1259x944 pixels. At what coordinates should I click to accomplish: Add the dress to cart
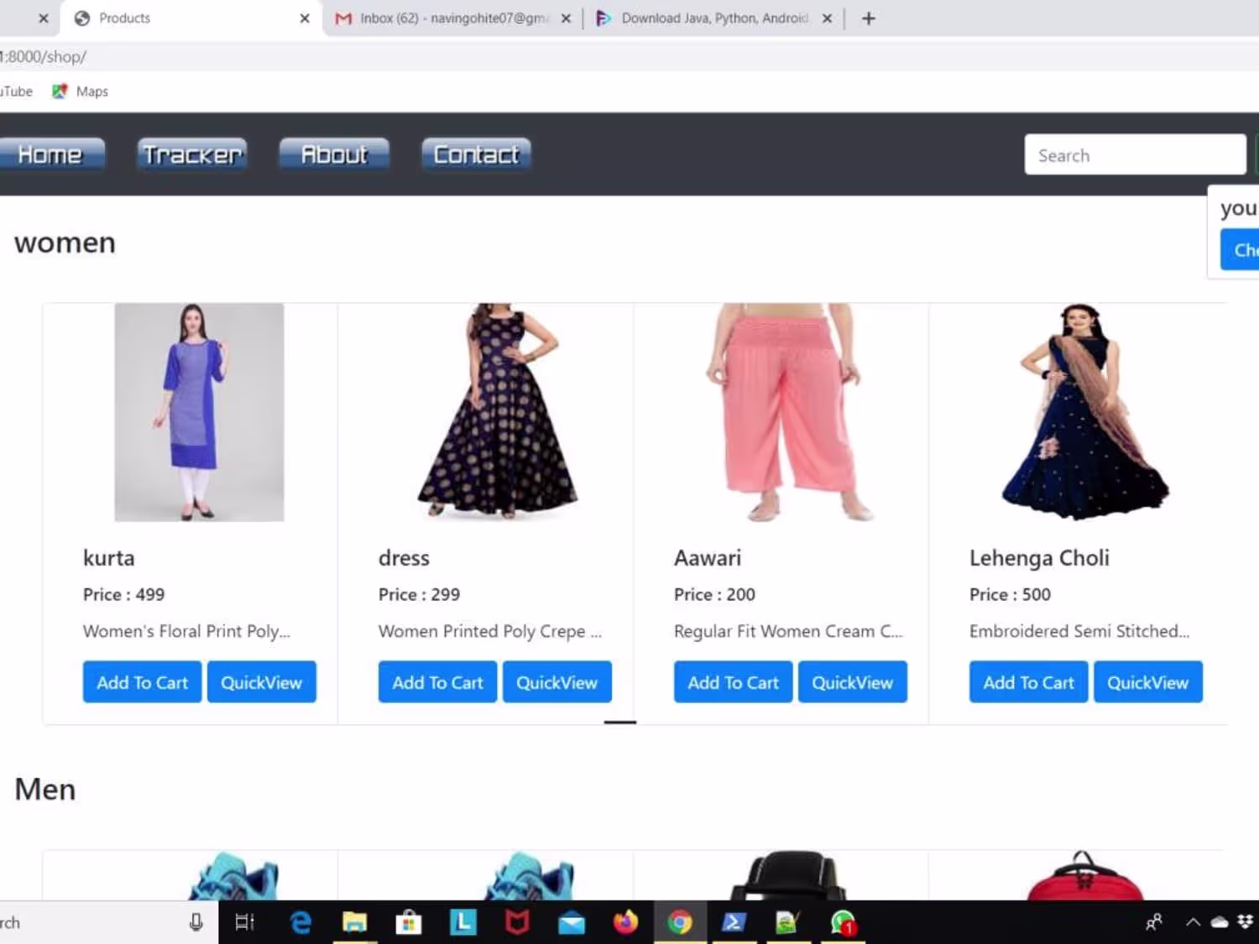437,682
